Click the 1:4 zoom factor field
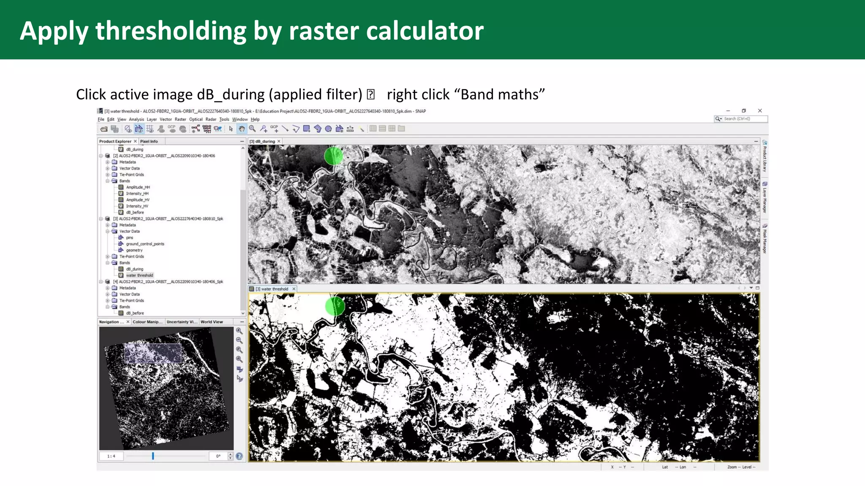The width and height of the screenshot is (865, 486). (x=111, y=456)
